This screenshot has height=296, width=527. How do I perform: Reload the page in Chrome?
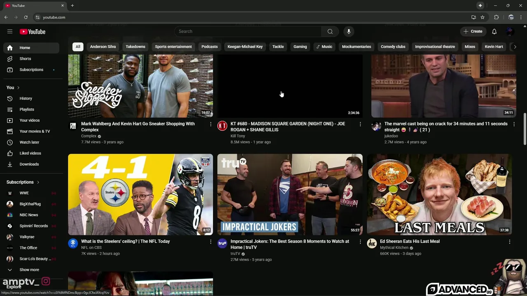[x=26, y=17]
